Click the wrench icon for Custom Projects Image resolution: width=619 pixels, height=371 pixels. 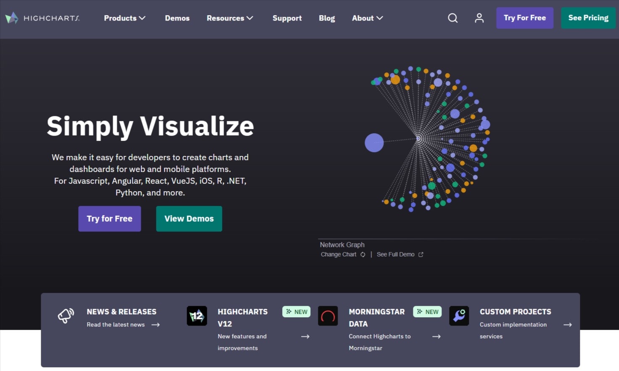pos(459,316)
